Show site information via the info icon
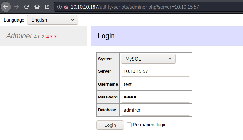The width and height of the screenshot is (243, 140). point(59,6)
